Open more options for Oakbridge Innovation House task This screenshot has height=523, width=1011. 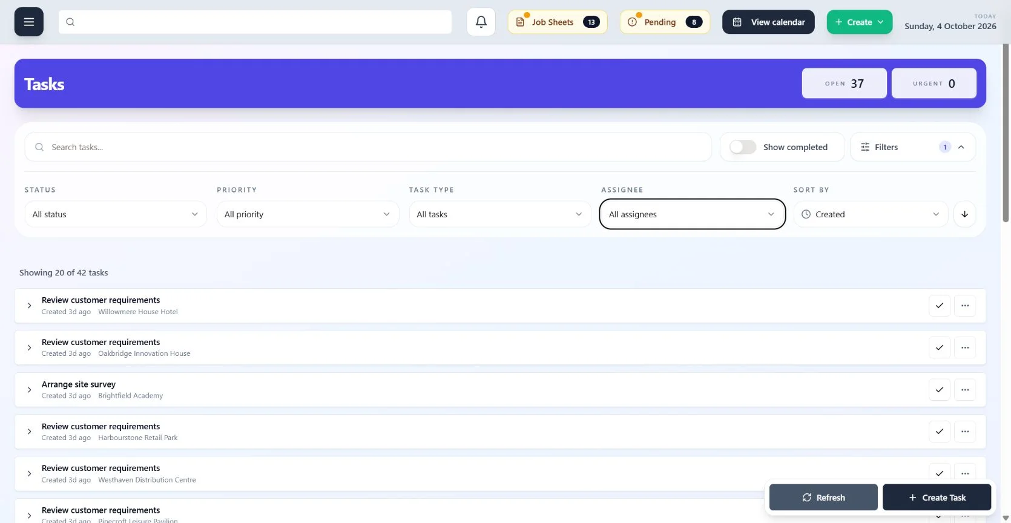click(x=965, y=347)
